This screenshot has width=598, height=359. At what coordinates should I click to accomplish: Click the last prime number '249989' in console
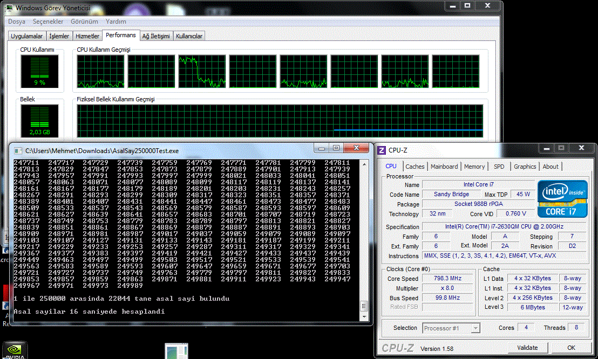[130, 286]
